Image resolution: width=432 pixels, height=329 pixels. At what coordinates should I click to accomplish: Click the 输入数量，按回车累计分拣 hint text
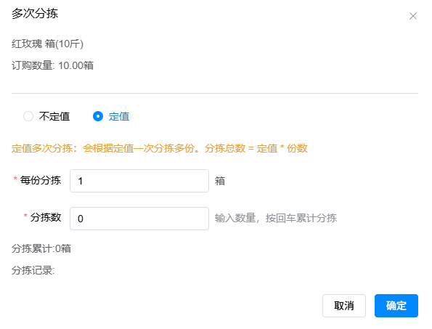tap(275, 218)
